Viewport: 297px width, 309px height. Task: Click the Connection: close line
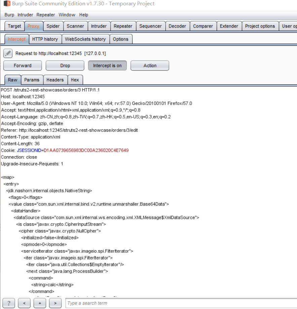[x=19, y=157]
